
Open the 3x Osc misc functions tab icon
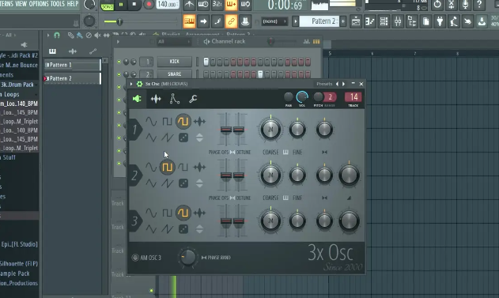[x=156, y=99]
